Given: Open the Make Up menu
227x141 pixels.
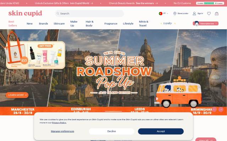Looking at the screenshot, I should coord(74,24).
